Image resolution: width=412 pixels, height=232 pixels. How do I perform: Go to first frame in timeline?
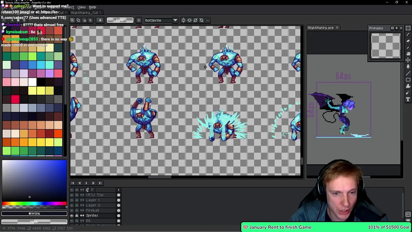(x=73, y=183)
